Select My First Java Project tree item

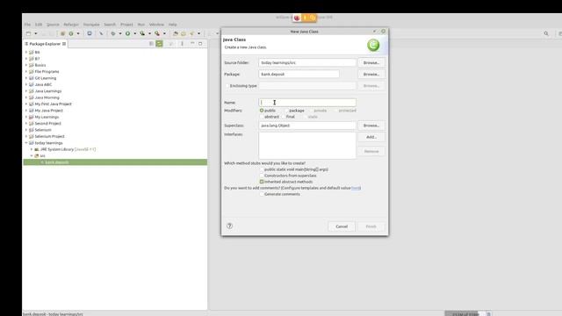[53, 104]
